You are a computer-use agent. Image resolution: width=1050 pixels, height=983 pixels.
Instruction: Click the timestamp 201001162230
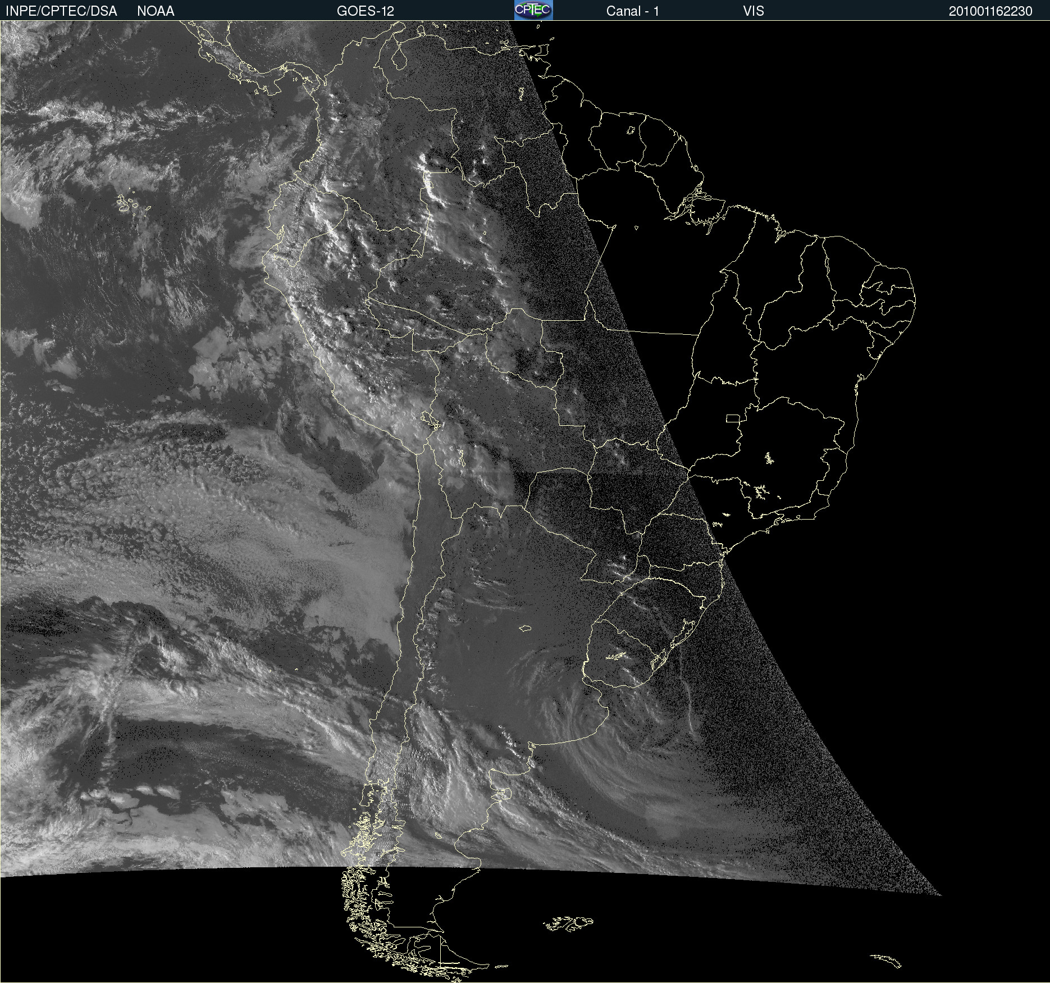(990, 11)
